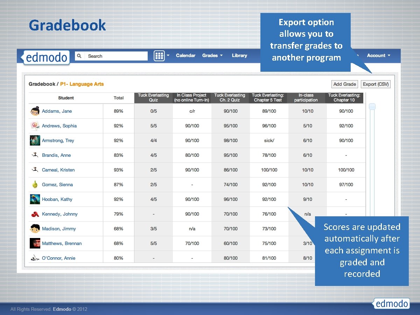
Task: Open Kathy Hooban's student profile
Action: (57, 199)
